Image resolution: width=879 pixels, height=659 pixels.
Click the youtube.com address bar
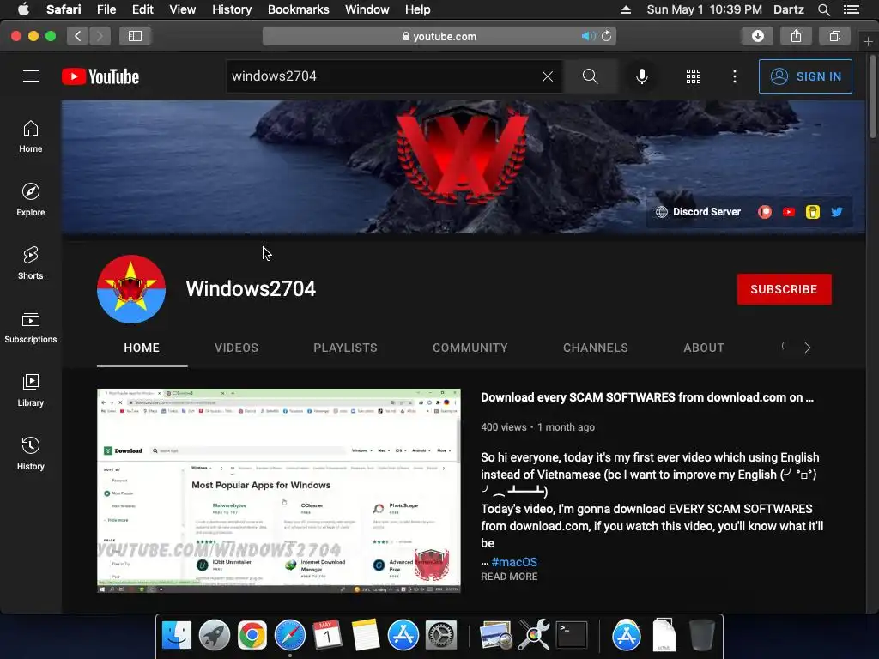tap(439, 36)
